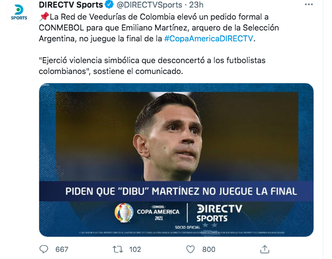332x259 pixels.
Task: Click the 667 replies count
Action: (x=62, y=249)
